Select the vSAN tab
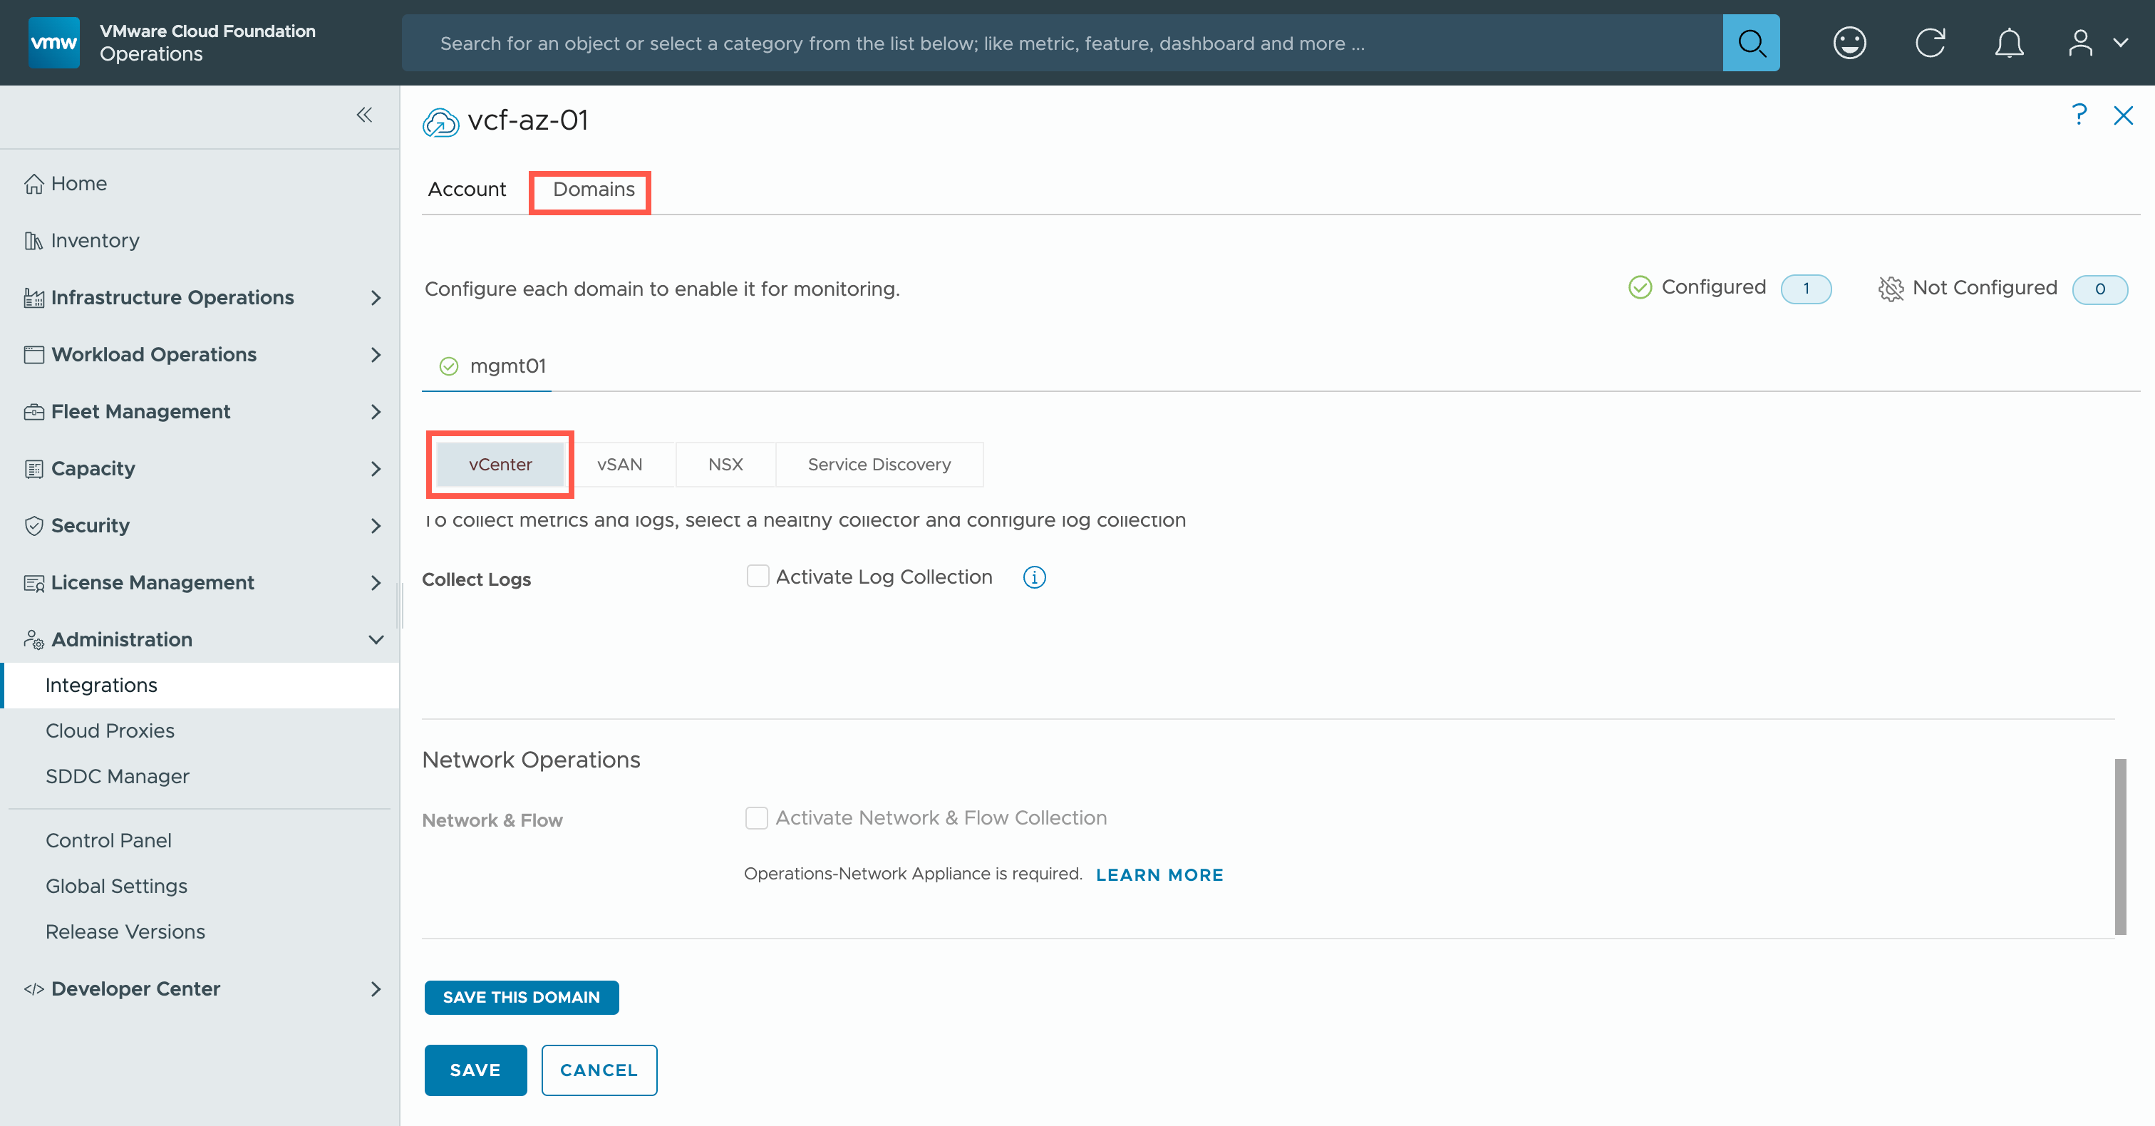This screenshot has width=2155, height=1126. pos(619,464)
